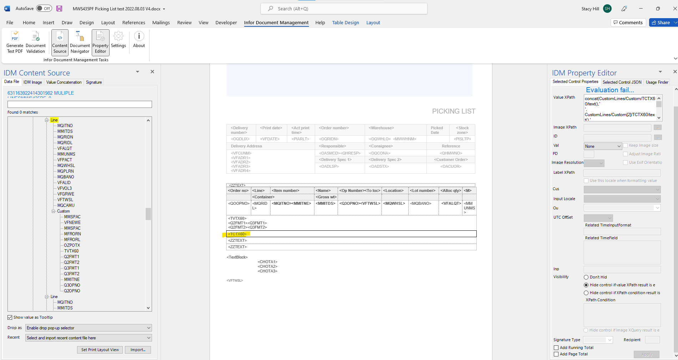This screenshot has height=360, width=678.
Task: Enable Add Page Total checkbox
Action: [x=556, y=354]
